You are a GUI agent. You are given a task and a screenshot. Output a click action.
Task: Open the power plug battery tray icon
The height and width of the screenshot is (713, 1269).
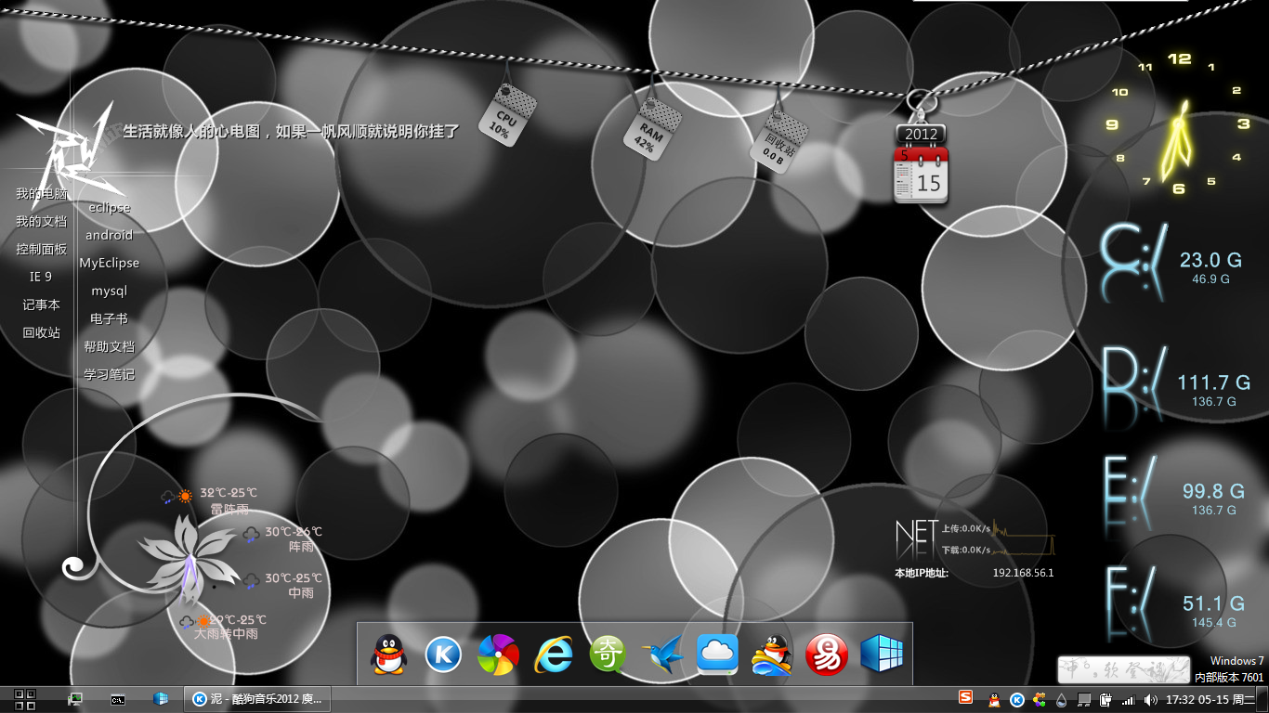(x=1105, y=700)
